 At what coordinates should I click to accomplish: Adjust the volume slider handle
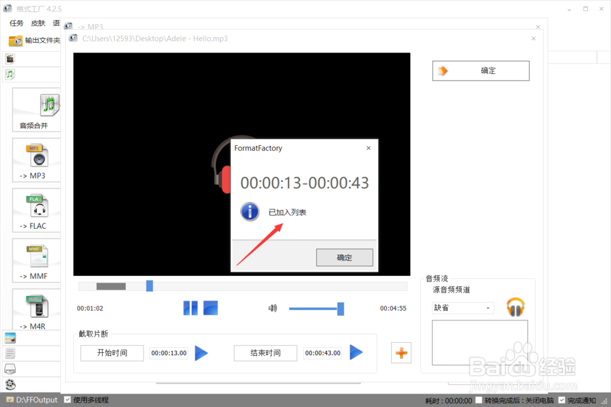pos(340,309)
